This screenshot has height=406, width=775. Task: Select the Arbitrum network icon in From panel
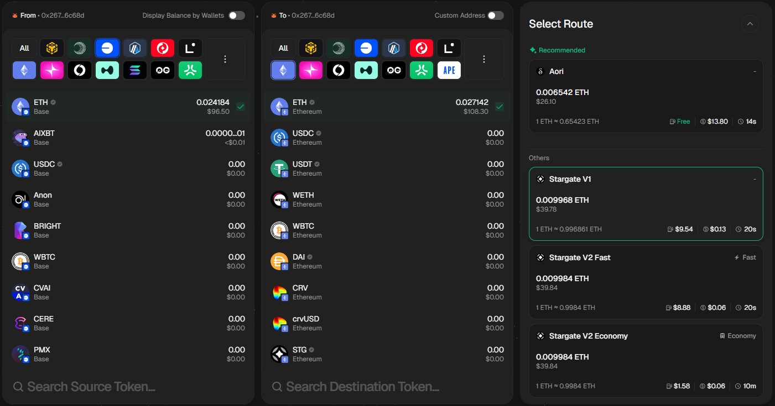click(135, 48)
